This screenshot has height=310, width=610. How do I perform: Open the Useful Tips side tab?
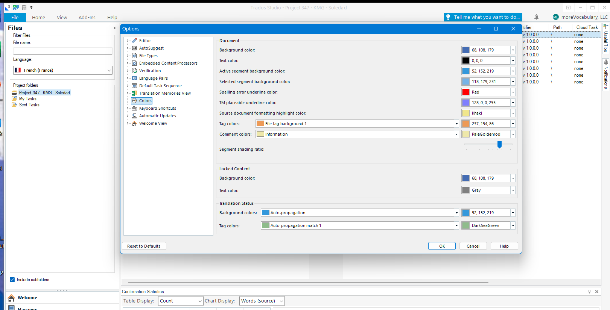606,38
